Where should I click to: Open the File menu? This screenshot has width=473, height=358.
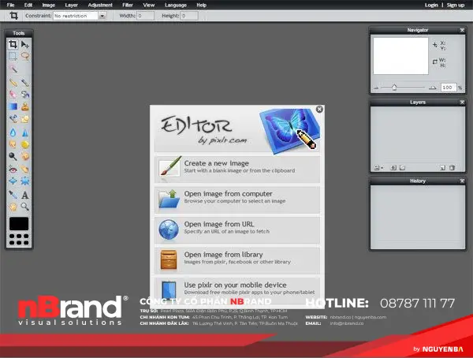point(10,5)
